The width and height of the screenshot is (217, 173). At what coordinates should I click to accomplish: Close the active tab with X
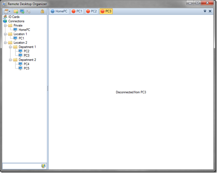210,11
